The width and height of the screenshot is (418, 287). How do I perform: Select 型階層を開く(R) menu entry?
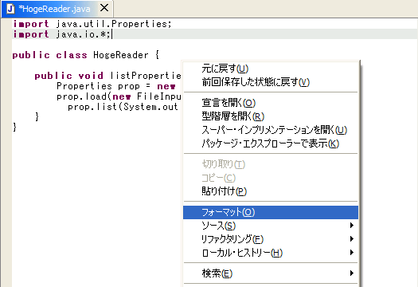pyautogui.click(x=271, y=116)
